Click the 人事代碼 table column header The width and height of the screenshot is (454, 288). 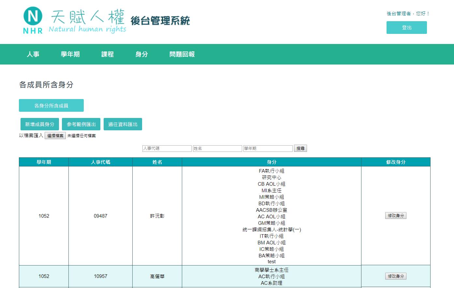tap(101, 162)
